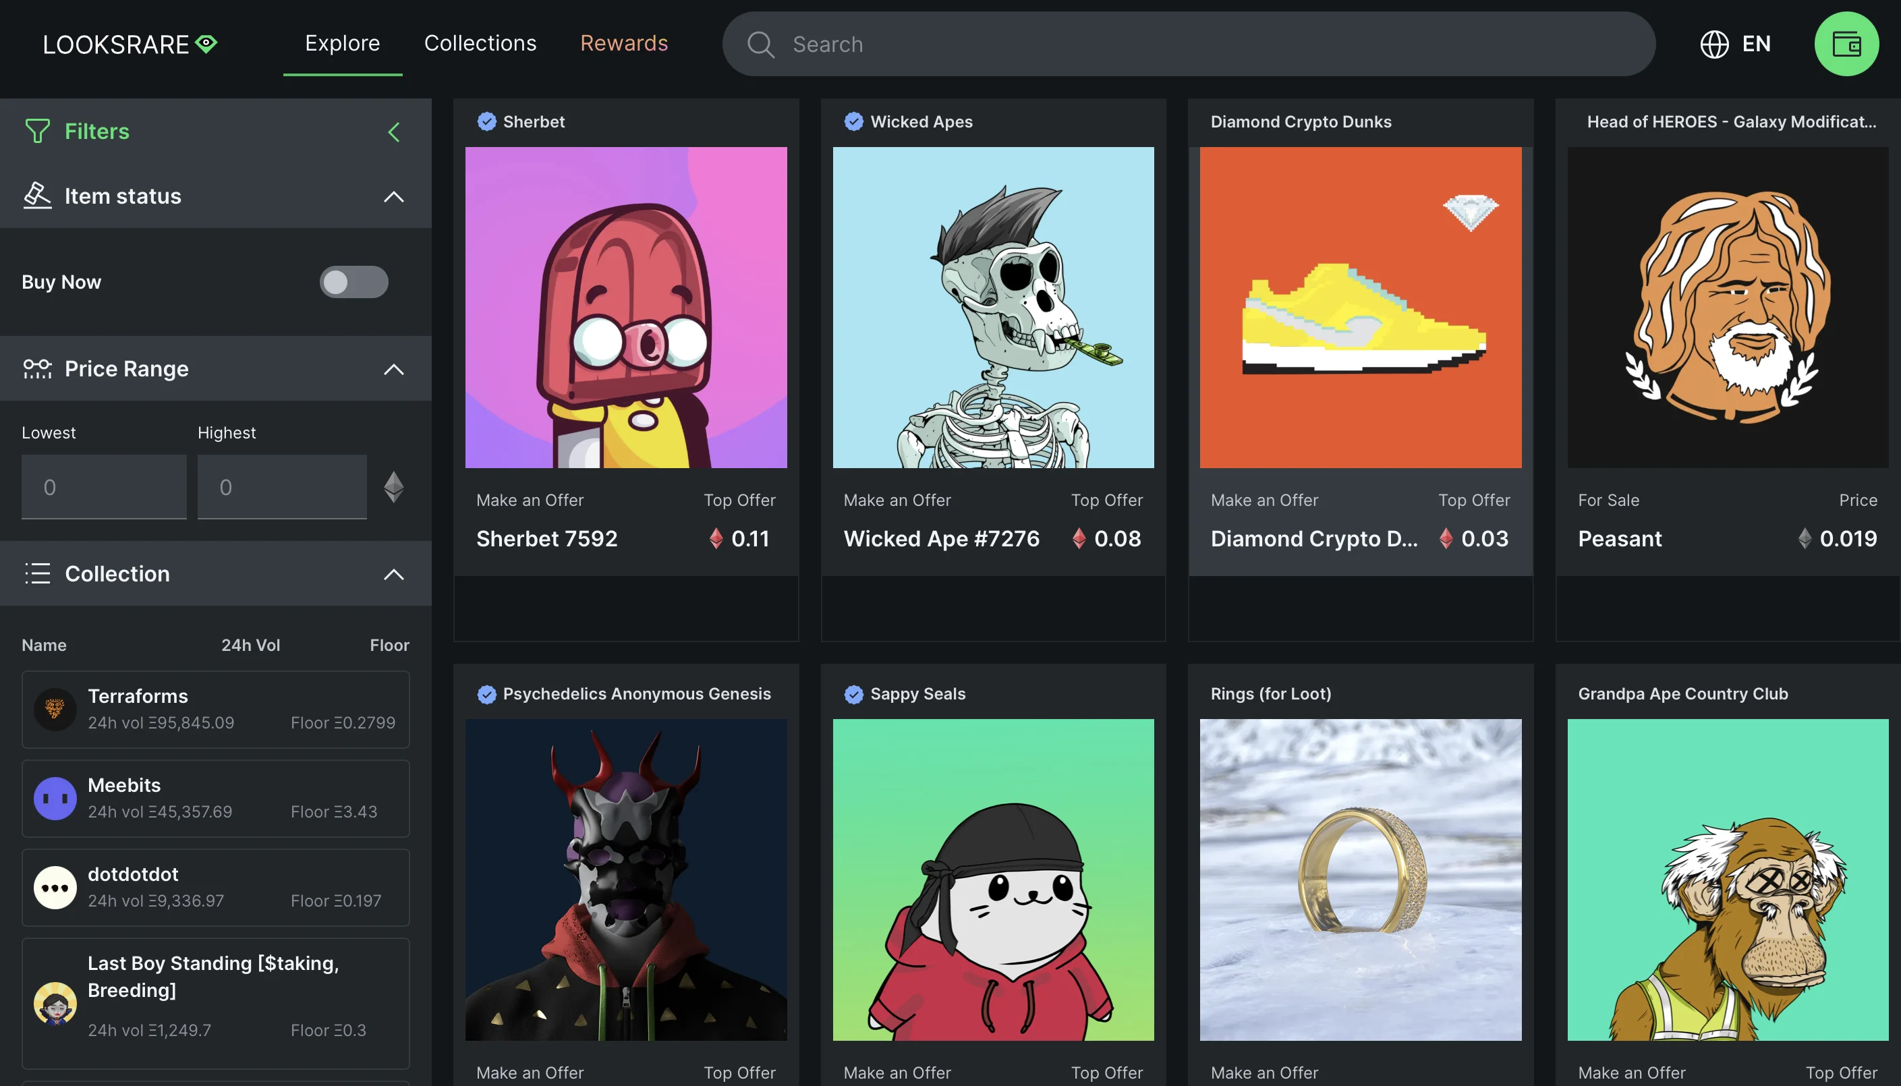Open Rings (for Loot) collection link
1901x1086 pixels.
pos(1271,693)
